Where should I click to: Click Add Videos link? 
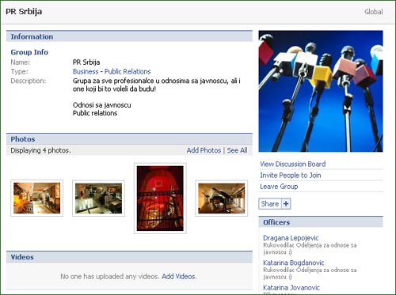tap(179, 277)
